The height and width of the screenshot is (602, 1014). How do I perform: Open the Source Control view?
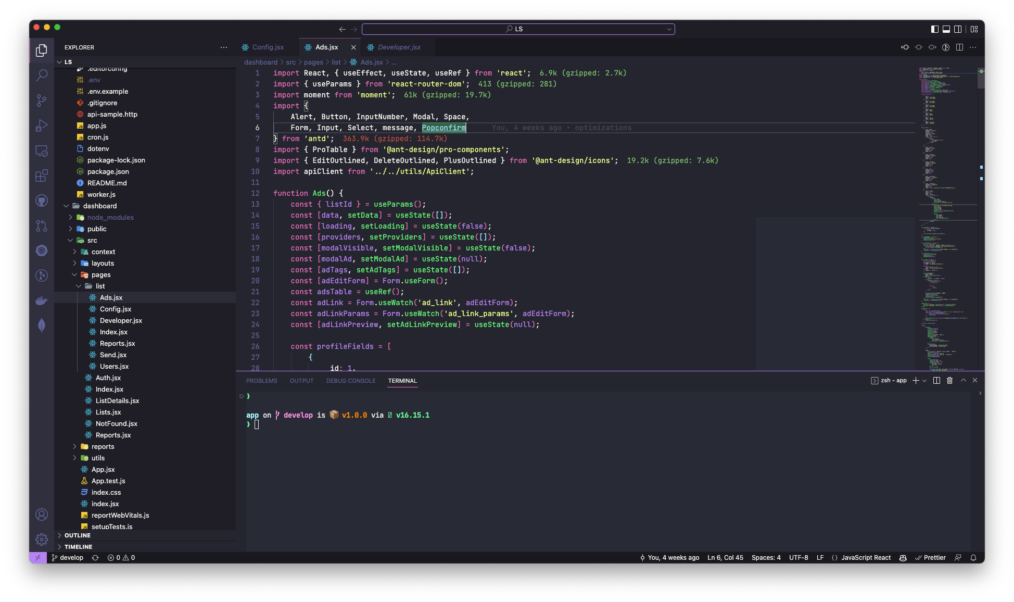tap(42, 101)
